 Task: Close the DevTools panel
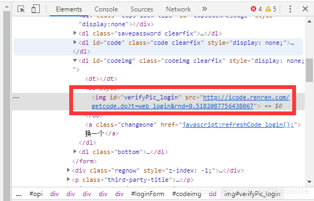coord(305,9)
